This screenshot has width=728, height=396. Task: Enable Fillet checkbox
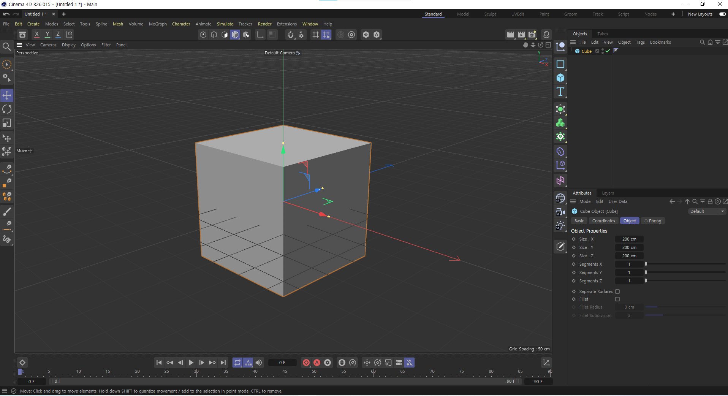(x=617, y=299)
